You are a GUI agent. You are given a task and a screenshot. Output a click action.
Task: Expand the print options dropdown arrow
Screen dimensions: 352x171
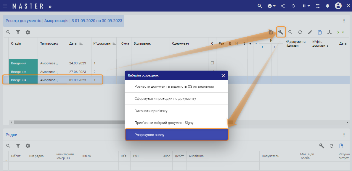(x=274, y=6)
